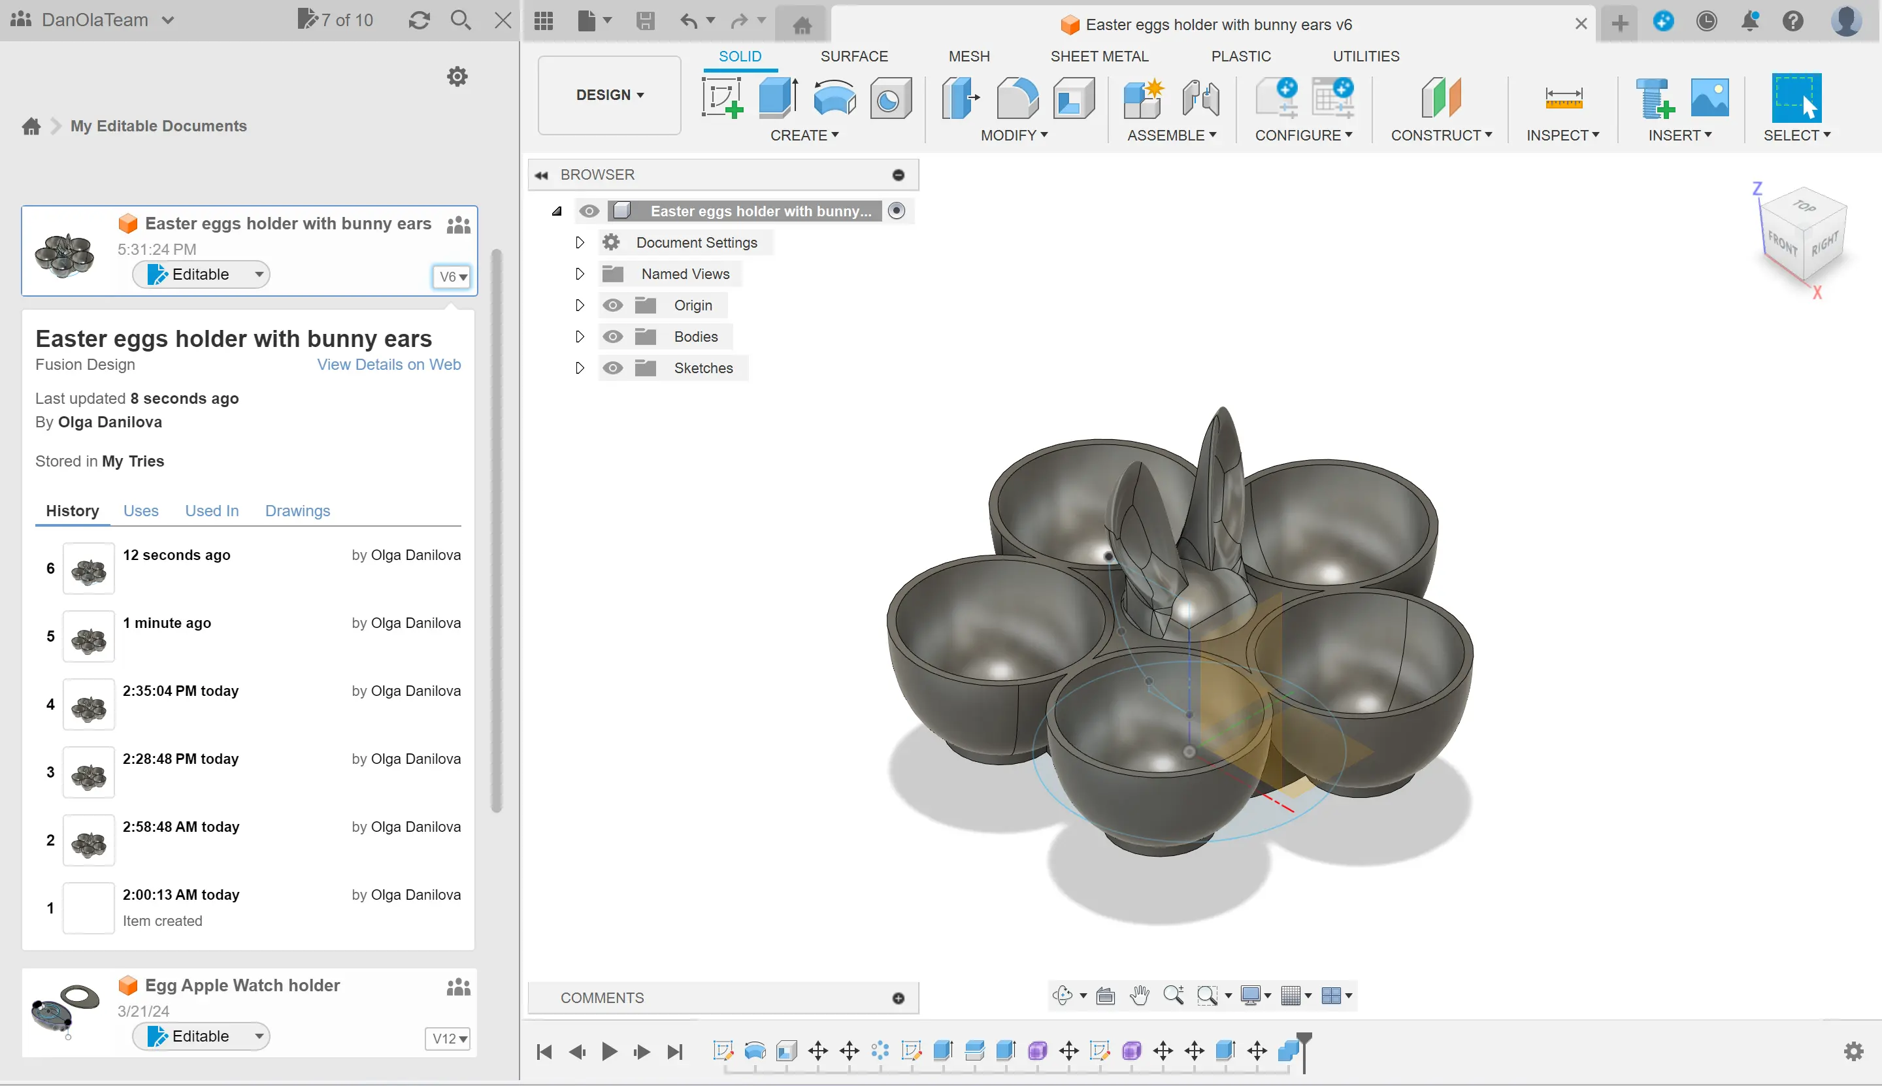This screenshot has width=1882, height=1086.
Task: Click the Insert Fastener icon
Action: pos(1654,98)
